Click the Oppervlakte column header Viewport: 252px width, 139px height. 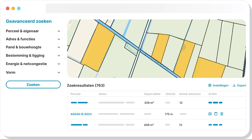tap(152, 94)
